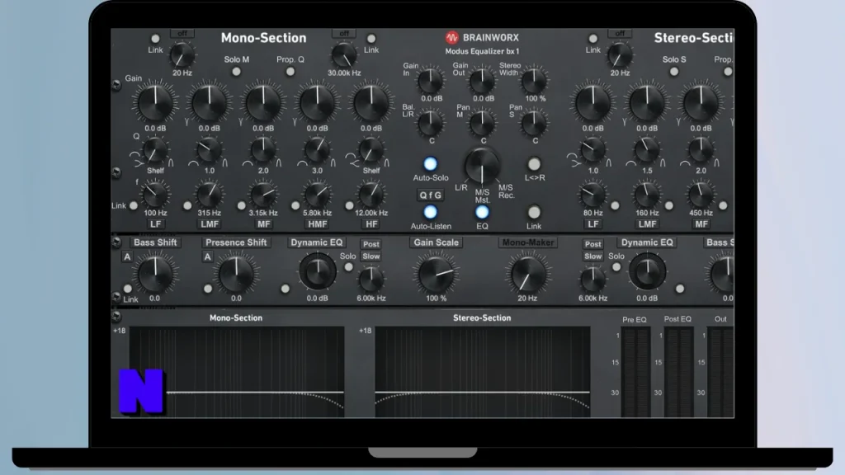Image resolution: width=845 pixels, height=475 pixels.
Task: Click the Brainworx logo icon
Action: pos(451,38)
